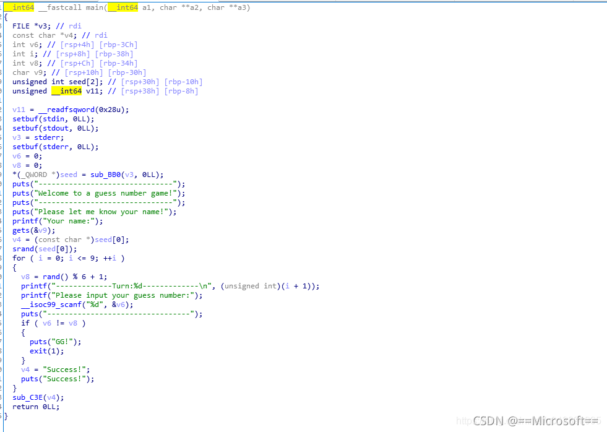Click the 'int i;' declaration line
Screen dimensions: 607x432
click(x=73, y=54)
